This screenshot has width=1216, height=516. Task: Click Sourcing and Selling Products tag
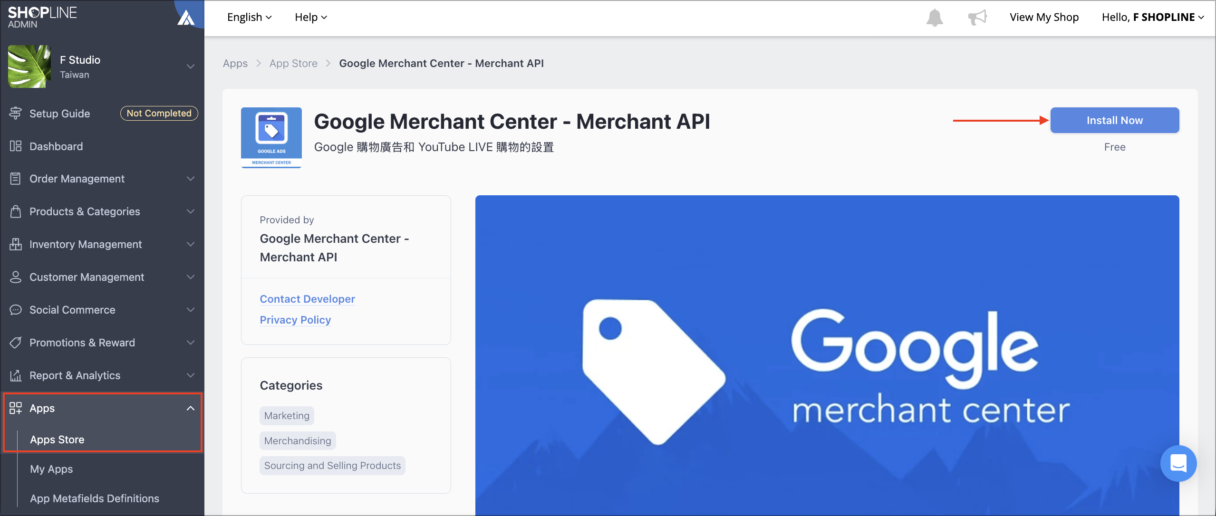(332, 466)
